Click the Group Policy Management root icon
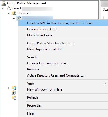 click(x=4, y=3)
